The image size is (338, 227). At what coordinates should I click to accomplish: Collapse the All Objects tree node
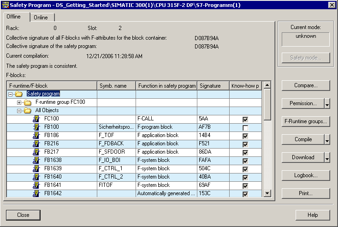click(19, 110)
